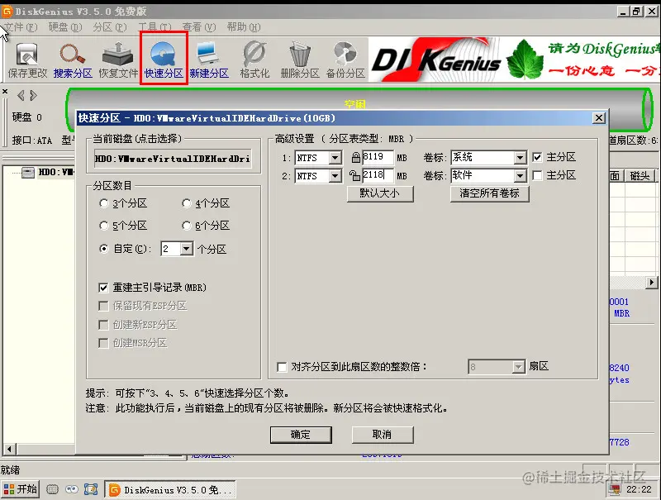Open the 备份分区 backup partition tool

click(x=345, y=60)
